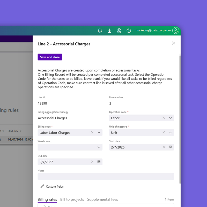Click the Save and close button

tap(50, 57)
